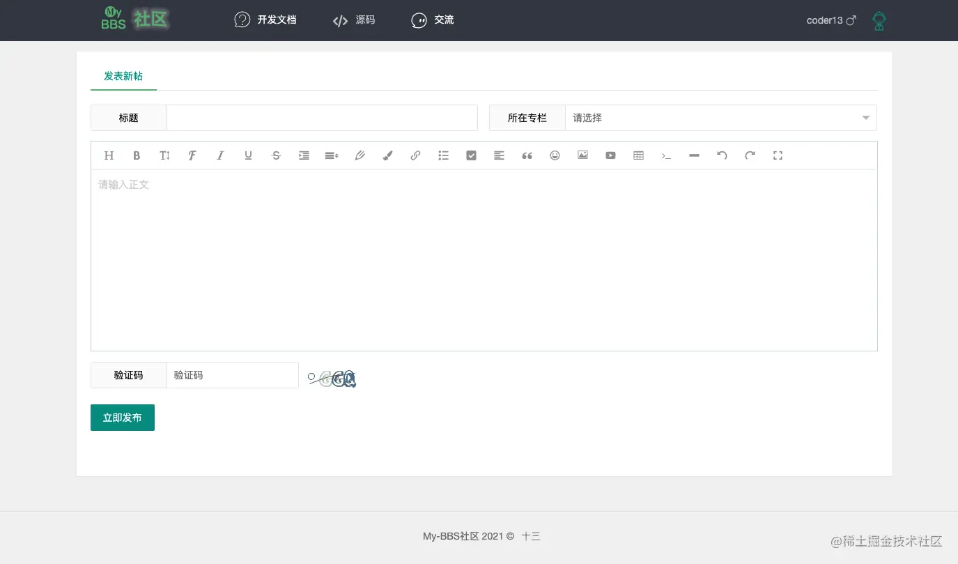958x564 pixels.
Task: Click the dropdown arrow of 请选择
Action: tap(865, 118)
